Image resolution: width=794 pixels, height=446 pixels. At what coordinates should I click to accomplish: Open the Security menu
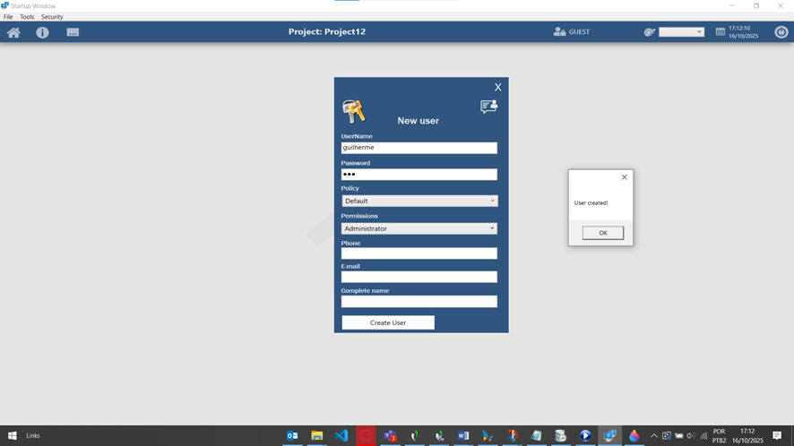pyautogui.click(x=52, y=17)
